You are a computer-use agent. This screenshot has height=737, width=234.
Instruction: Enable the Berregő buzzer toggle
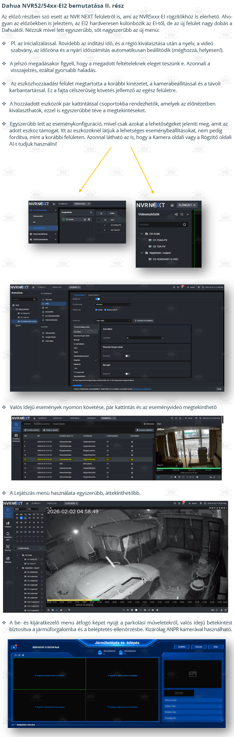pyautogui.click(x=127, y=374)
